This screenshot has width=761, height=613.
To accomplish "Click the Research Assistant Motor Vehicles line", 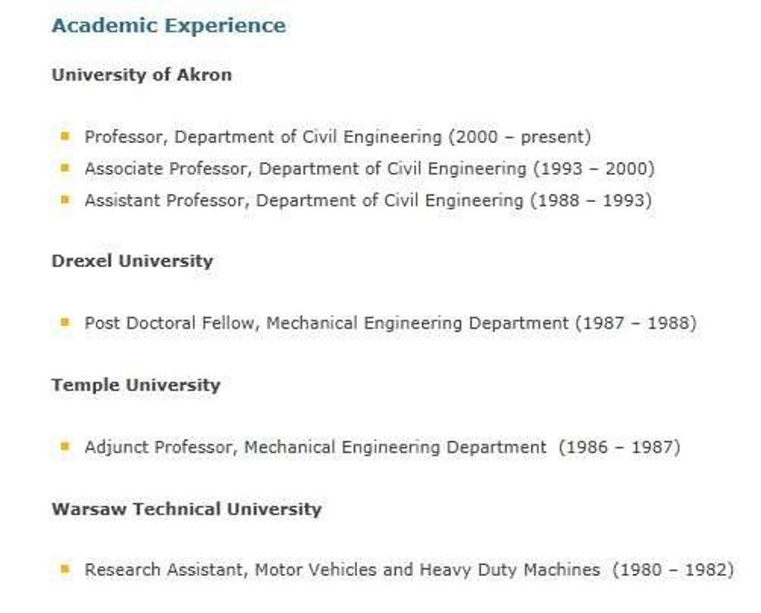I will click(409, 570).
